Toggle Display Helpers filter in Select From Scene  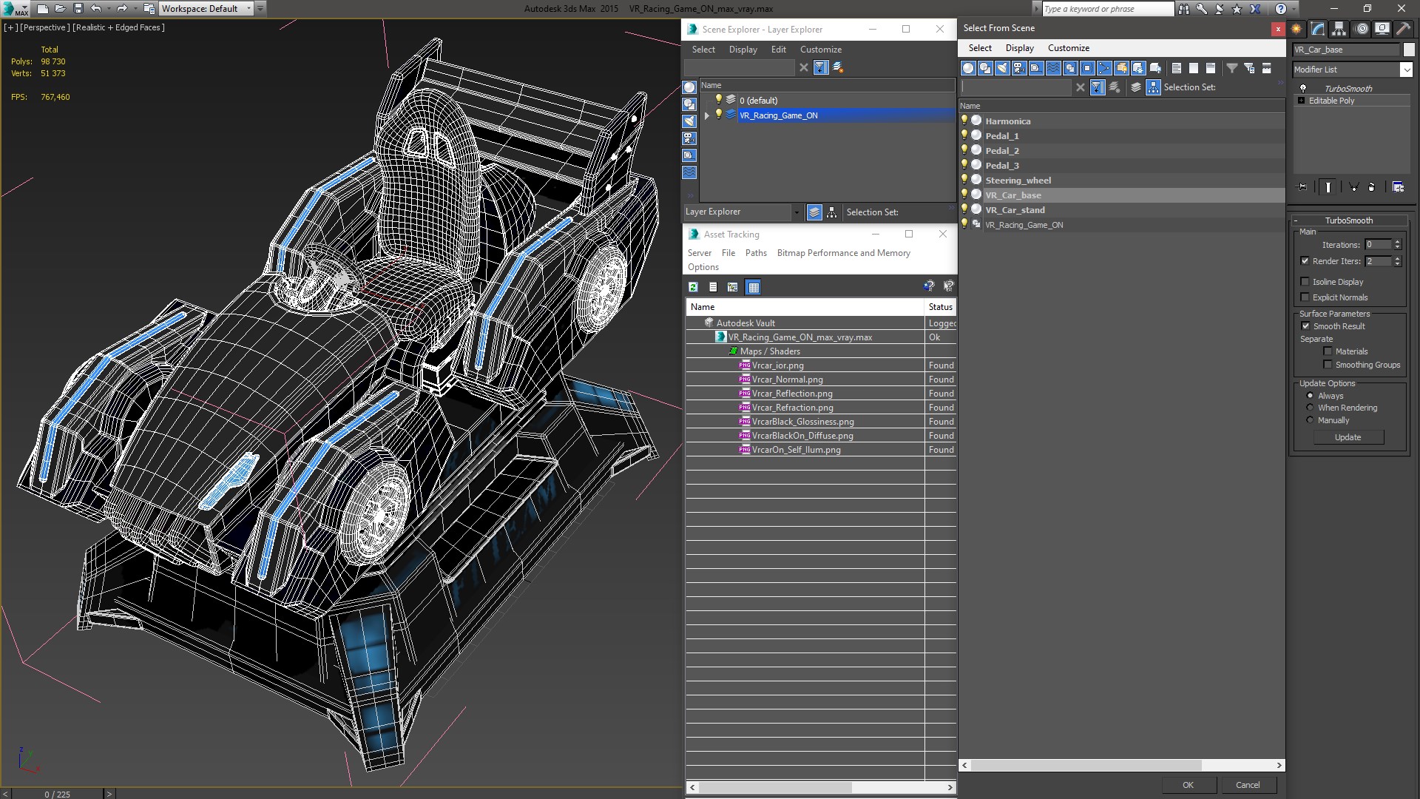[x=1036, y=68]
